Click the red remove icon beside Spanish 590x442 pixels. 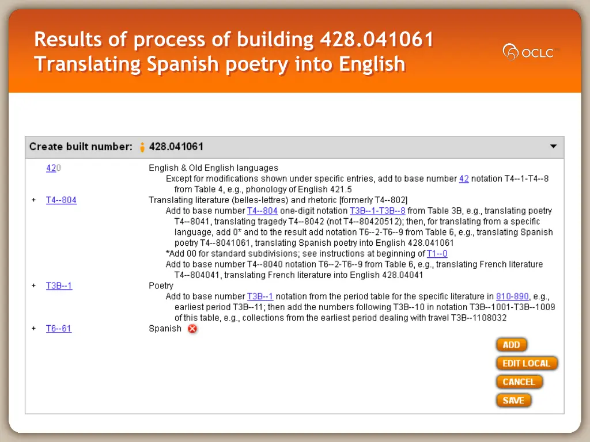[x=192, y=329]
